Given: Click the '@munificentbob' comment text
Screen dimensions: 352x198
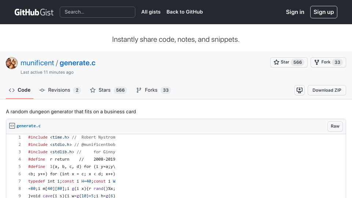Looking at the screenshot, I should (x=98, y=144).
